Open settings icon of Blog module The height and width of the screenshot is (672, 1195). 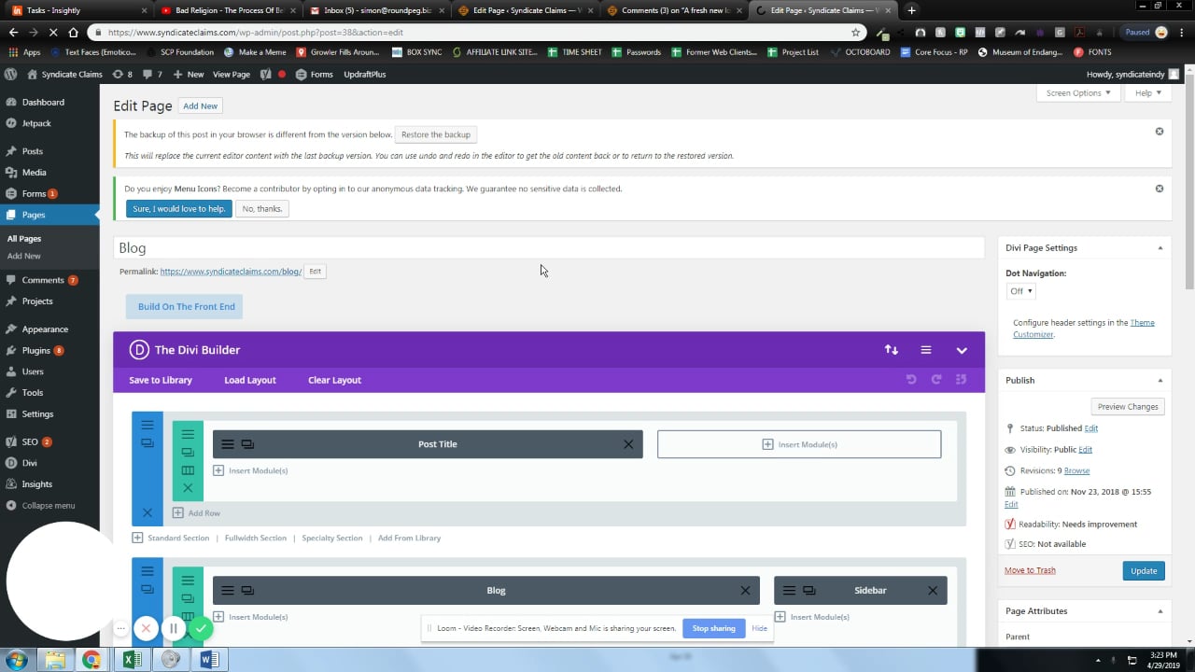click(228, 591)
